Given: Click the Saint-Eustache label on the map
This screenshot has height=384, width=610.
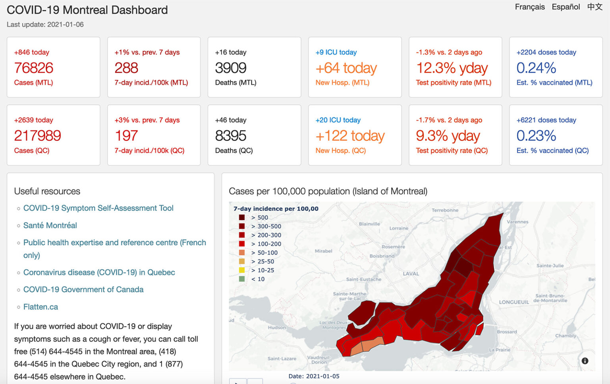Looking at the screenshot, I should point(364,279).
